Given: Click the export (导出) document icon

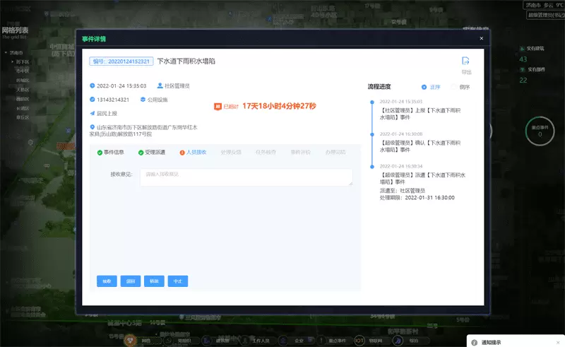Looking at the screenshot, I should point(465,61).
